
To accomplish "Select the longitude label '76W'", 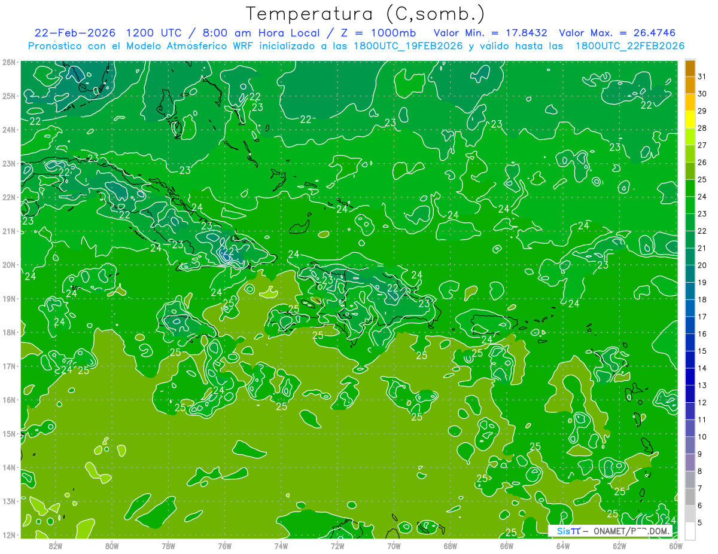I will 224,546.
